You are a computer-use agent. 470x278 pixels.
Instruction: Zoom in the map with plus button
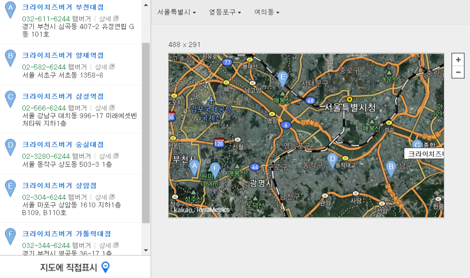tap(458, 60)
